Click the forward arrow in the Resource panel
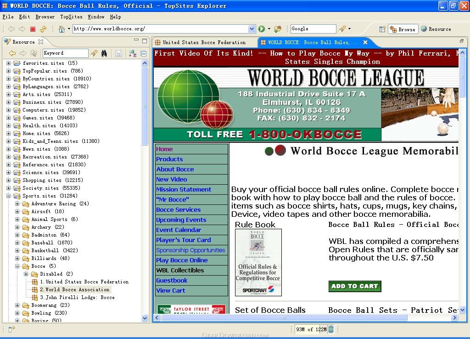 tap(23, 53)
